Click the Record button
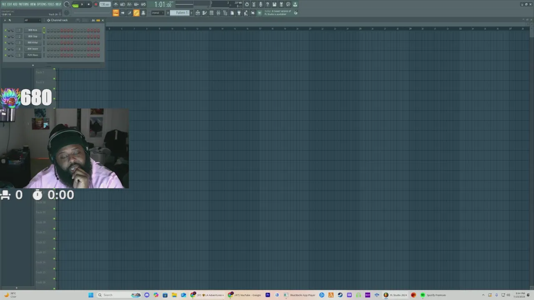 point(96,4)
